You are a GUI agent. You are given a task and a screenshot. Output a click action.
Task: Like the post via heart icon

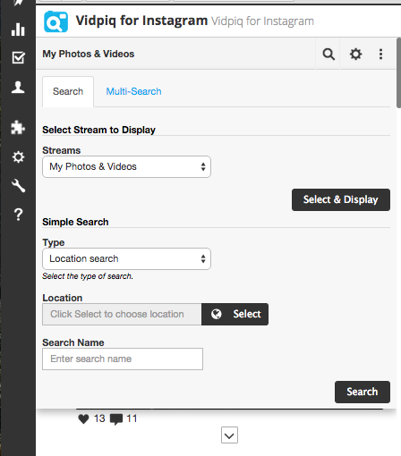coord(83,418)
